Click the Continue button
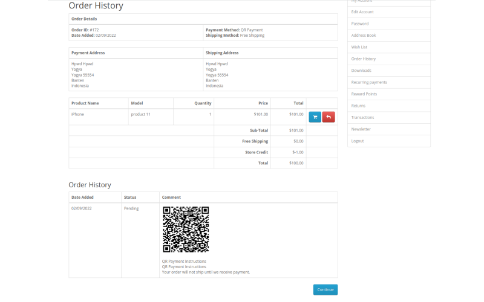The image size is (484, 302). (325, 290)
